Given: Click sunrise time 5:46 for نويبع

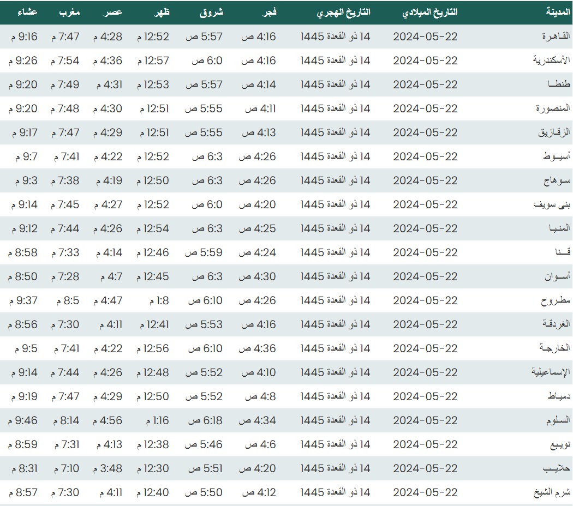Looking at the screenshot, I should pyautogui.click(x=204, y=444).
